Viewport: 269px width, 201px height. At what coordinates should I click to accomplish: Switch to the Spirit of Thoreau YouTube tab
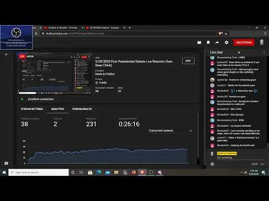63,28
